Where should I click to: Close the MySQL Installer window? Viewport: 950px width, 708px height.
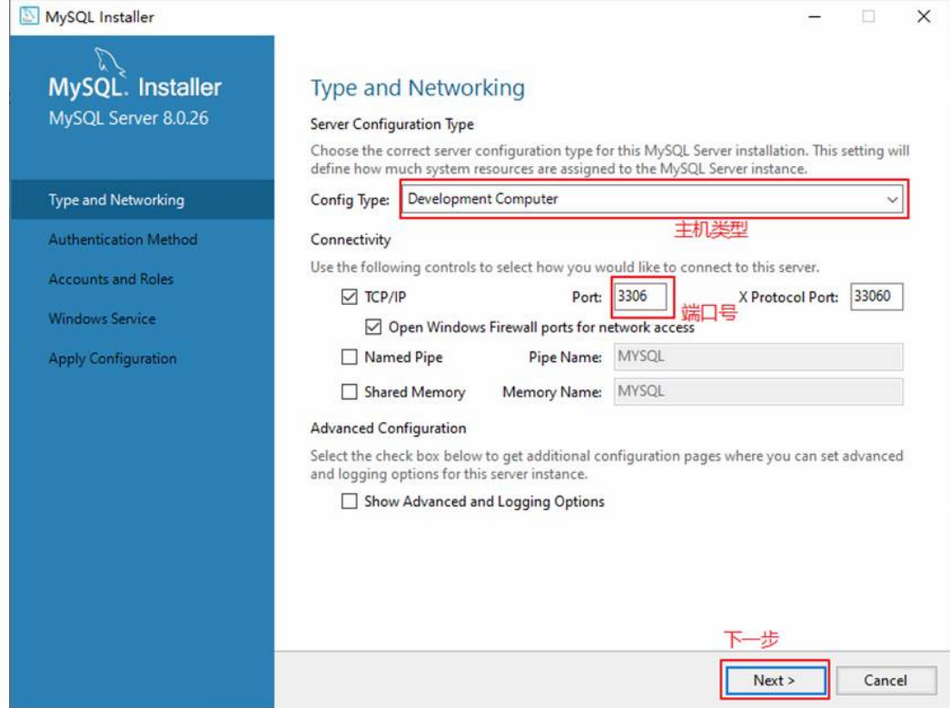click(x=924, y=16)
